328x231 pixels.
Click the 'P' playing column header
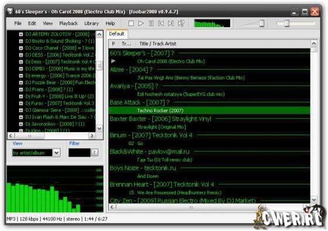[x=114, y=44]
